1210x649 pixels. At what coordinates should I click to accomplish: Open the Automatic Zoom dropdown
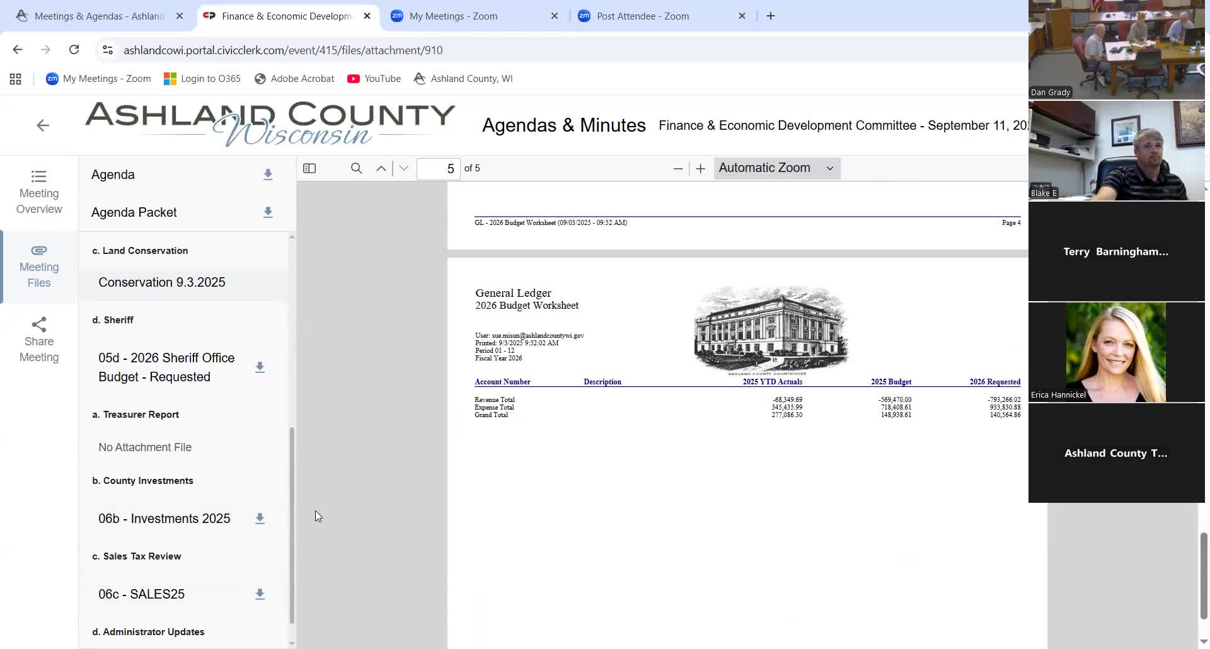(x=777, y=168)
